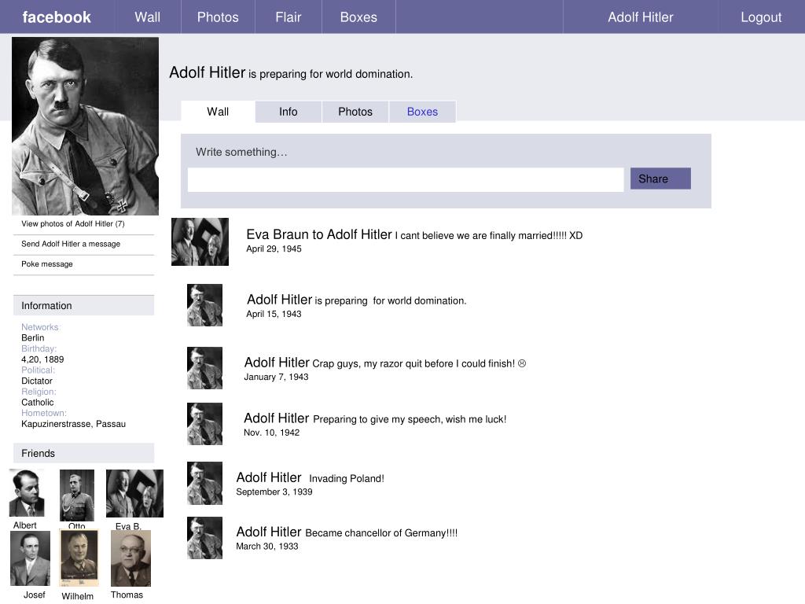Click the Thomas friend name
This screenshot has height=604, width=805.
pos(127,595)
